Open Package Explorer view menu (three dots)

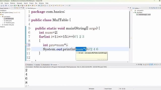click(x=19, y=8)
